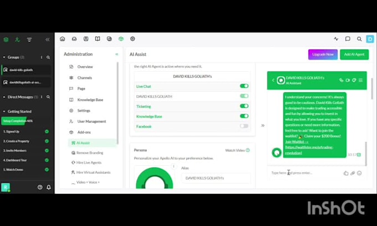This screenshot has height=226, width=377.
Task: Open persona avatar options dots
Action: (x=174, y=166)
